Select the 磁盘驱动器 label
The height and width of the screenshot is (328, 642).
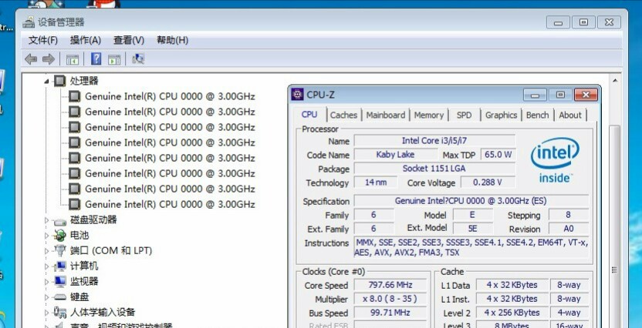(x=93, y=219)
